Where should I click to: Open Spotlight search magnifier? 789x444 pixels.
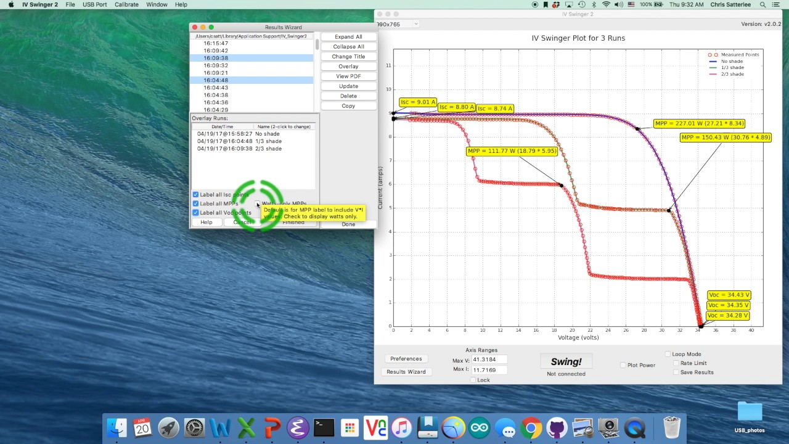click(762, 4)
